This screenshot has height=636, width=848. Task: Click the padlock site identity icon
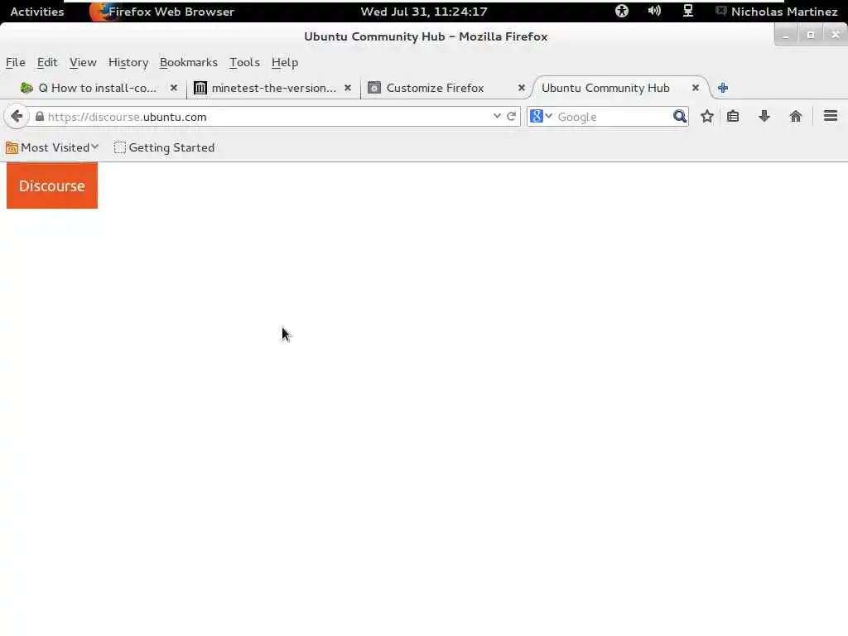click(x=40, y=116)
